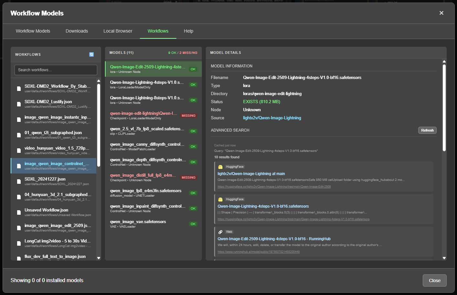Click the '9 OK / 2 MISSING' status summary
457x295 pixels.
(x=183, y=53)
